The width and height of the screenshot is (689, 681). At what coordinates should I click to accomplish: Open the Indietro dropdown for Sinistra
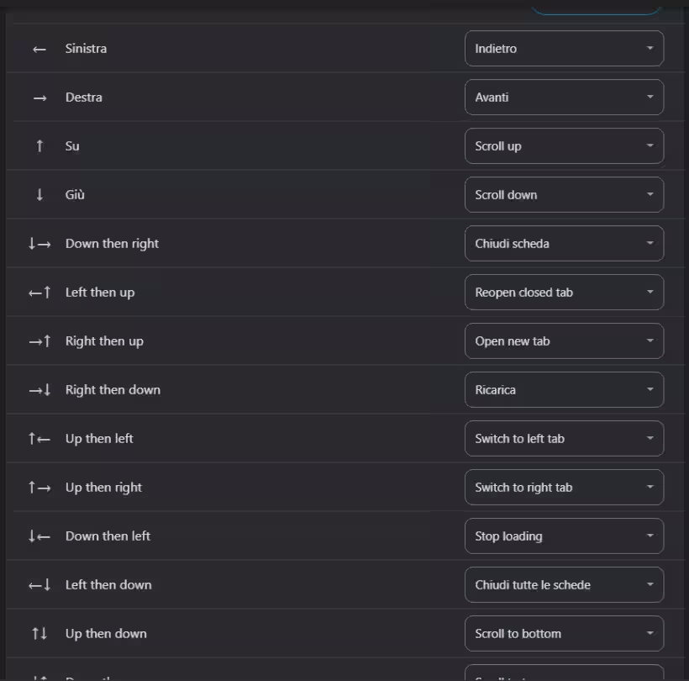[x=564, y=49]
